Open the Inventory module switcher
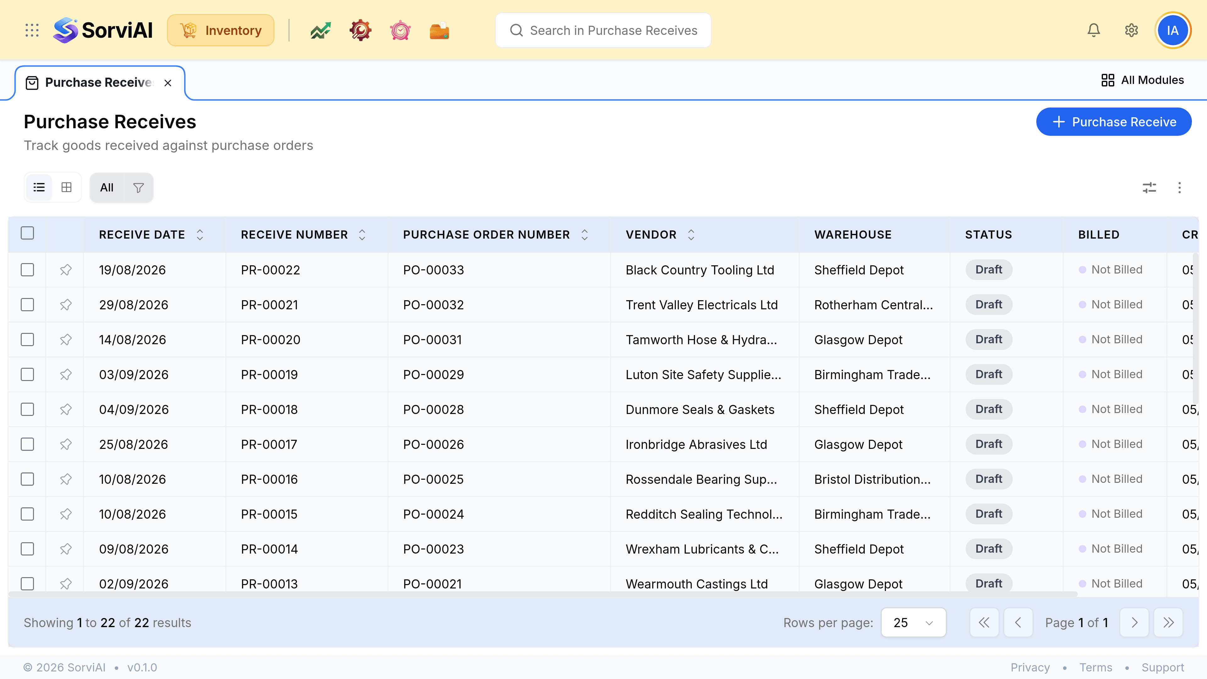This screenshot has height=679, width=1207. pyautogui.click(x=221, y=30)
